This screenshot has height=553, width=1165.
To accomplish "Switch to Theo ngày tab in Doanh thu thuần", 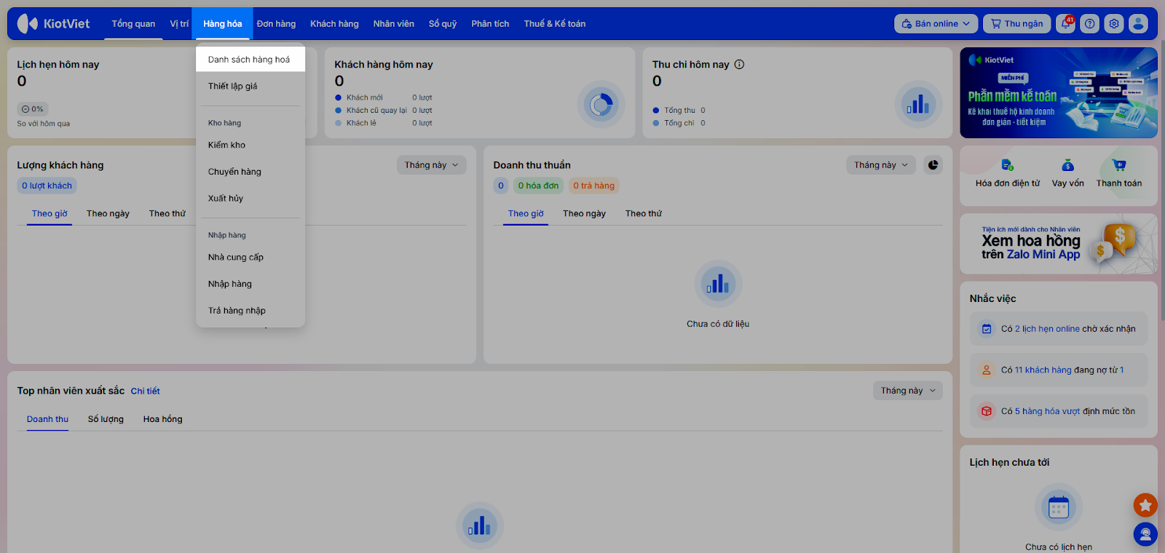I will [584, 213].
